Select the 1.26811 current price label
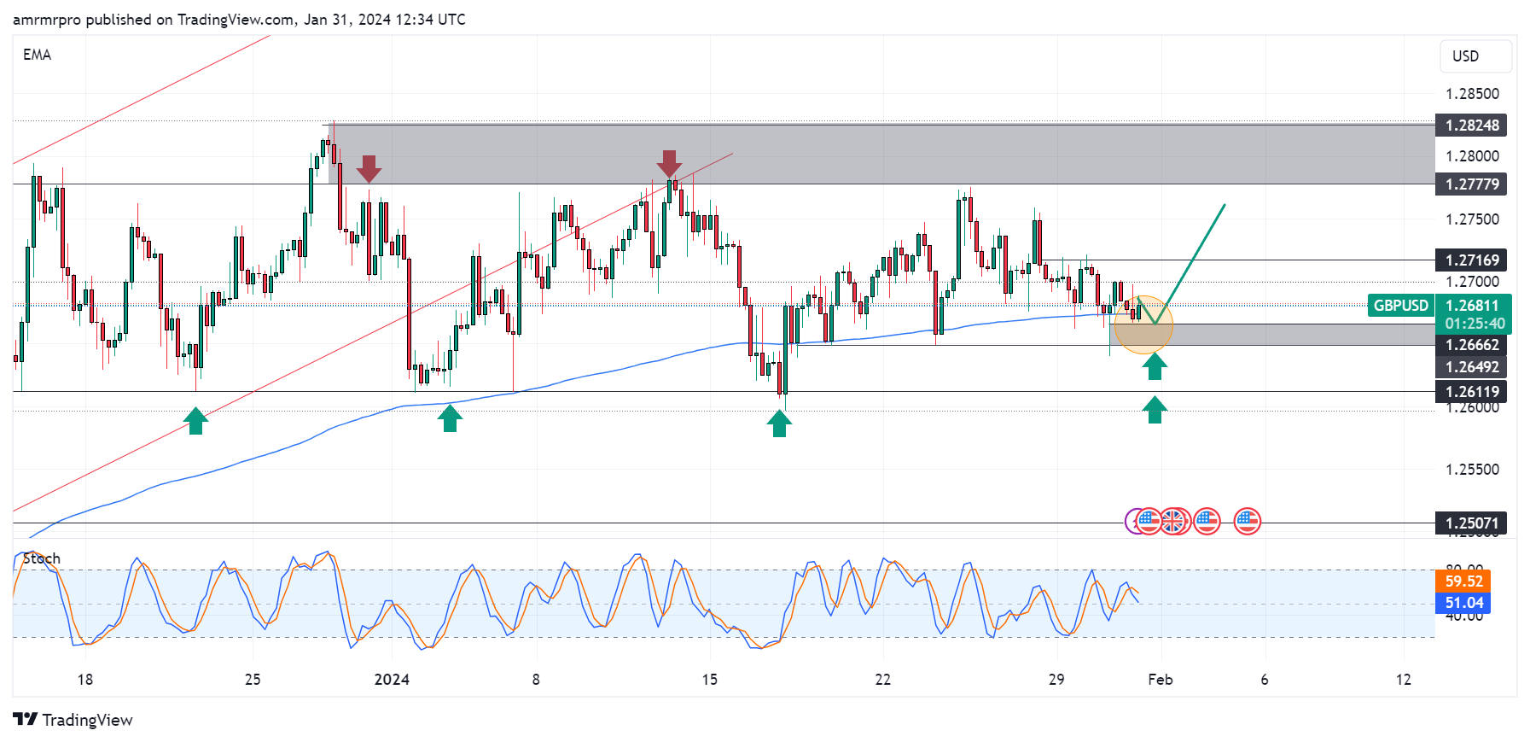Screen dimensions: 1530x742 click(x=1473, y=306)
